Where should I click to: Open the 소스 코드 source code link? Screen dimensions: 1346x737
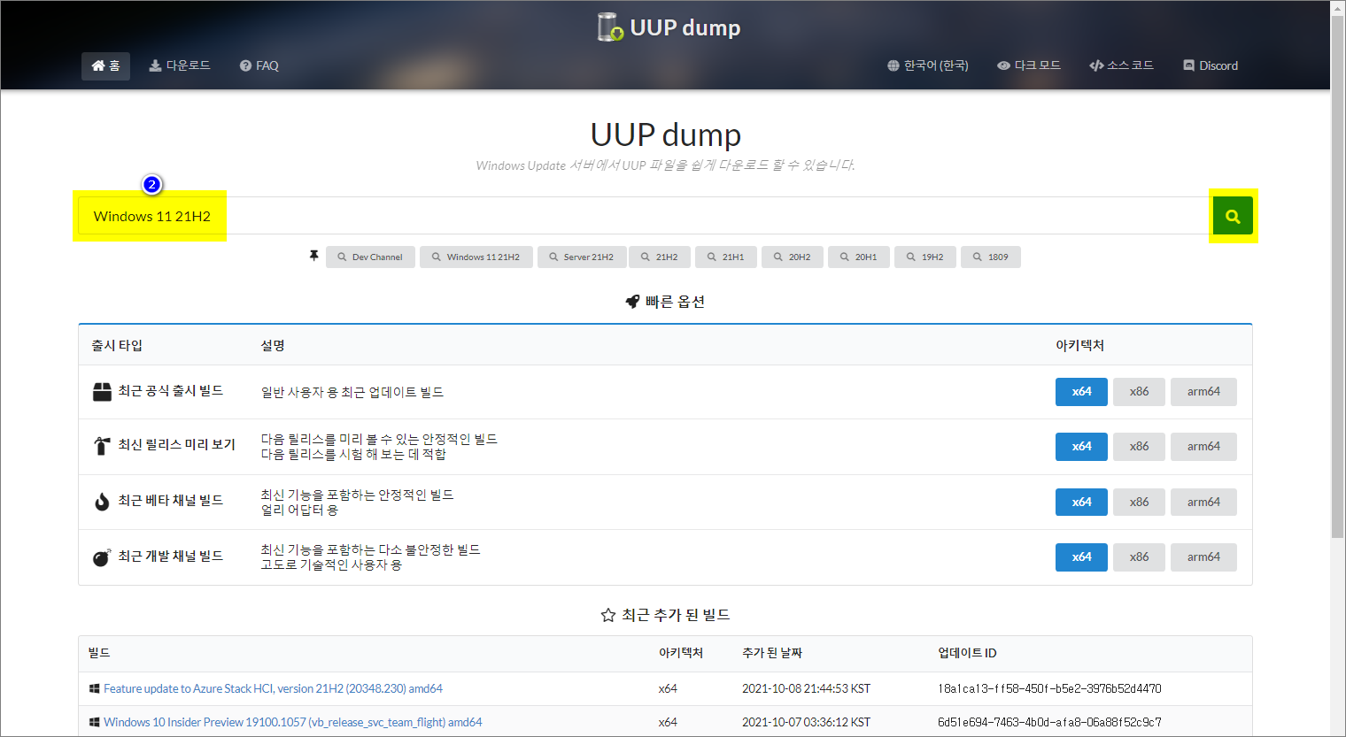pos(1121,65)
